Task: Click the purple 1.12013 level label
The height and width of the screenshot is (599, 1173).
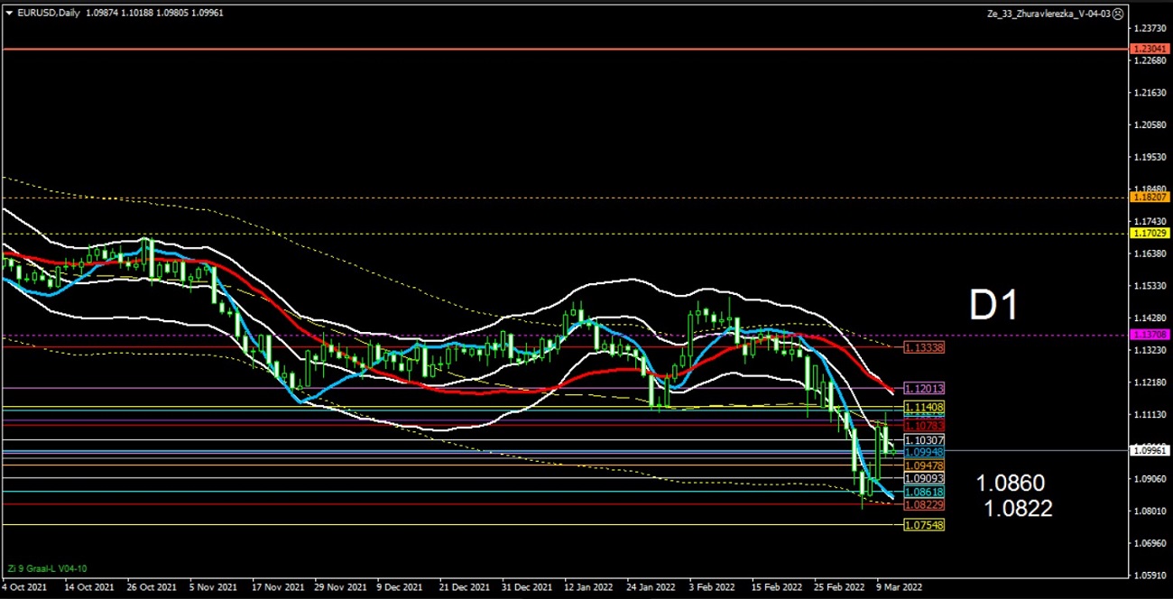Action: click(x=923, y=389)
